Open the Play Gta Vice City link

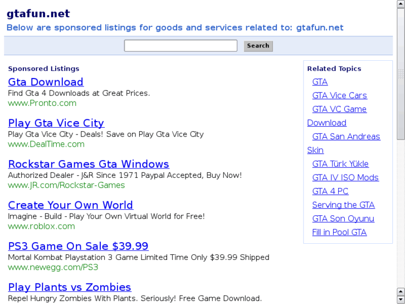pos(56,123)
